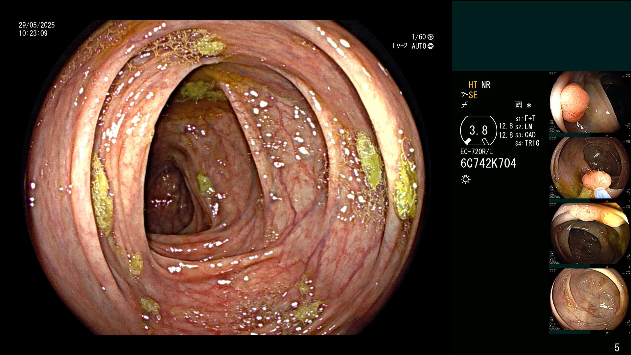Select the asterisk indicator icon

(x=529, y=106)
